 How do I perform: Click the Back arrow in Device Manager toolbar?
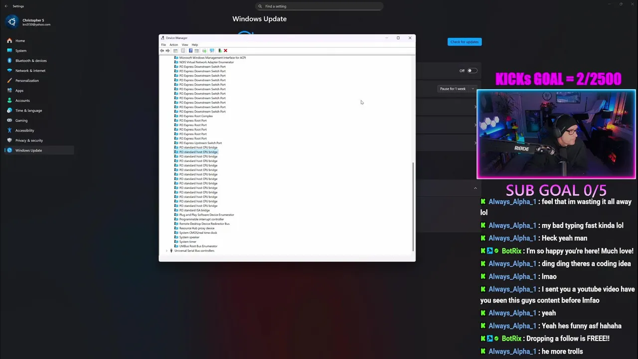pyautogui.click(x=162, y=50)
